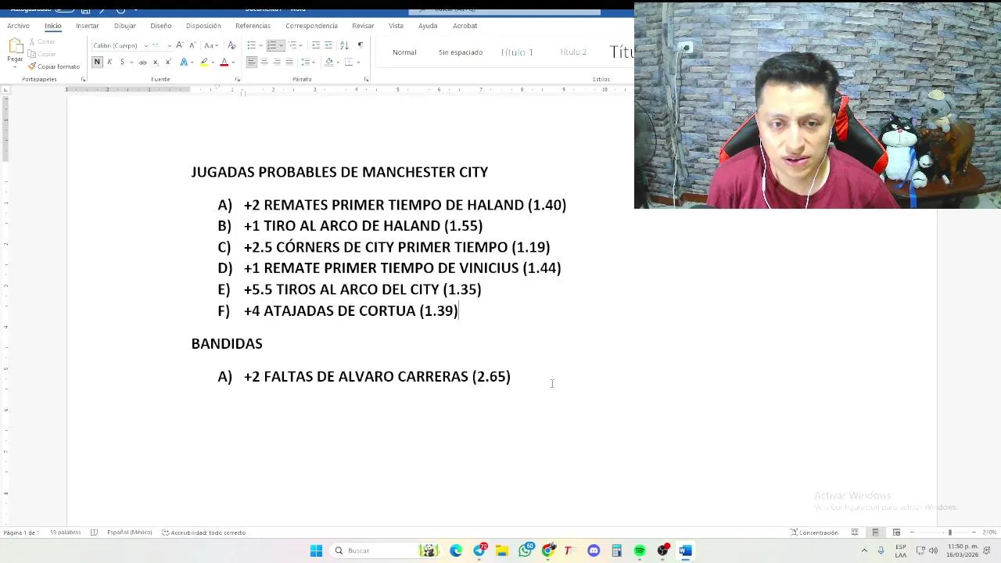Decrease indent icon
The image size is (1001, 563).
click(316, 45)
